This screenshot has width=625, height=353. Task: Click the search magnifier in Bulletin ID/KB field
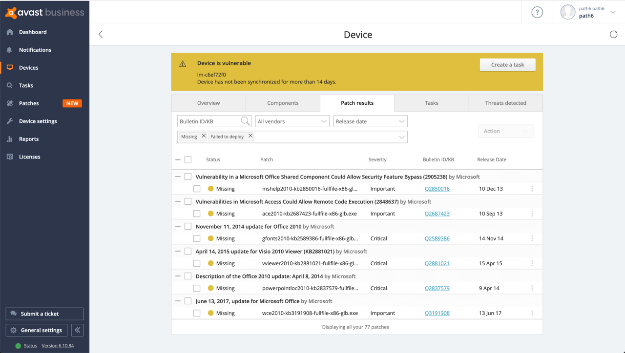pos(245,121)
